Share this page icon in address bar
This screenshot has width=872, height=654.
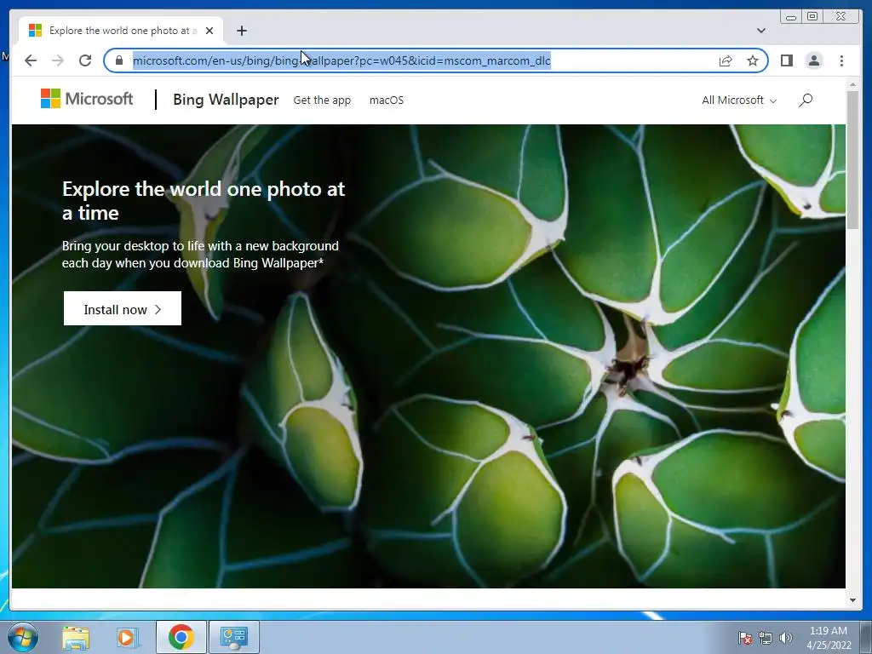(726, 60)
